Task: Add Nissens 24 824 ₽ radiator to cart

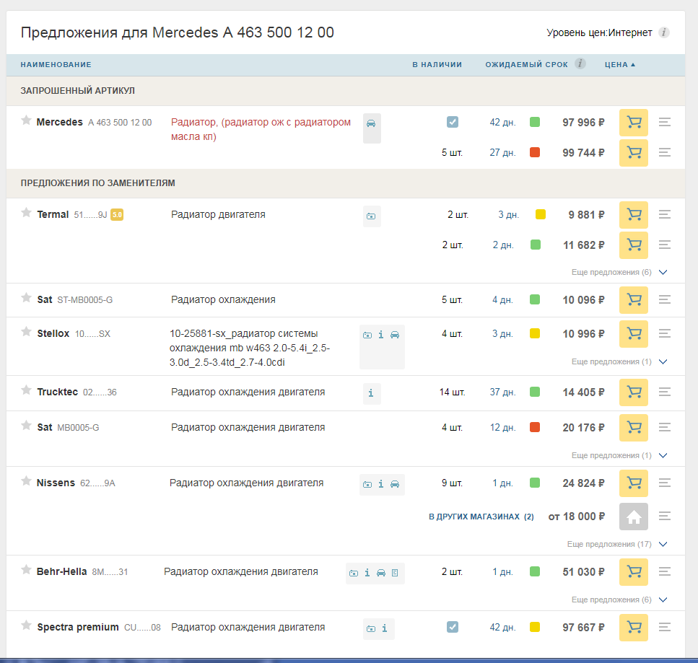Action: click(634, 483)
